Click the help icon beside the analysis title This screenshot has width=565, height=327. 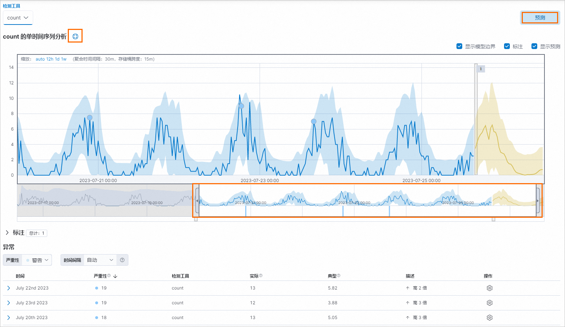point(75,36)
